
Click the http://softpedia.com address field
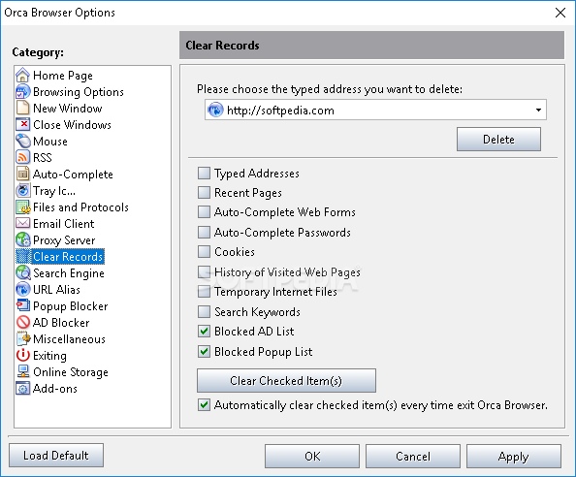375,110
